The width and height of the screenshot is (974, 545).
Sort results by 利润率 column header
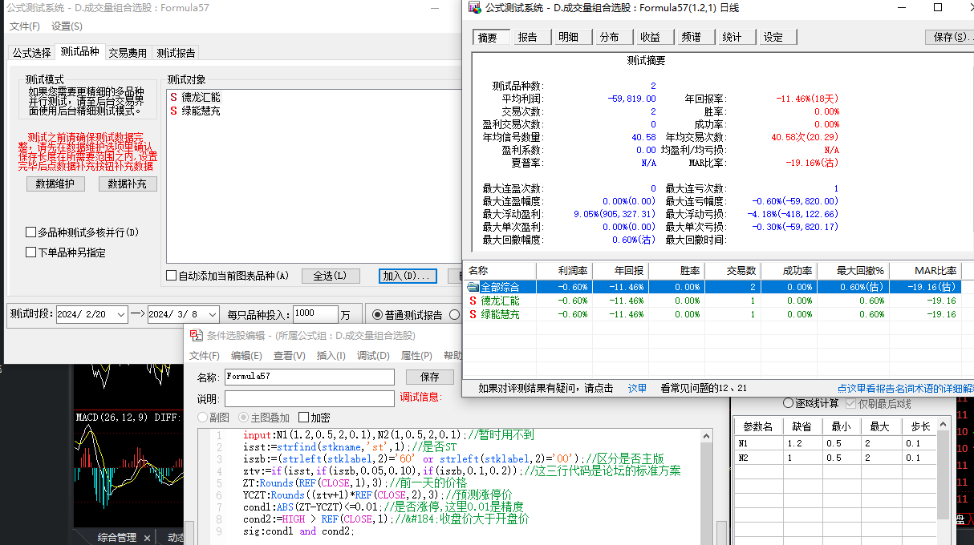click(x=564, y=271)
